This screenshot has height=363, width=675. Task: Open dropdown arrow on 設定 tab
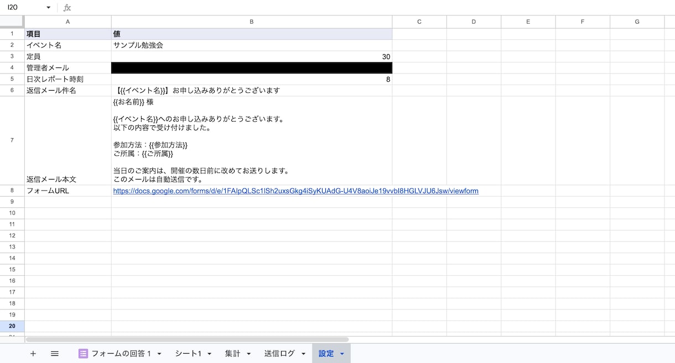(342, 354)
